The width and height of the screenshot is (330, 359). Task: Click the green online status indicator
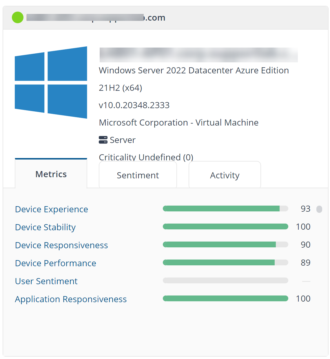click(18, 17)
